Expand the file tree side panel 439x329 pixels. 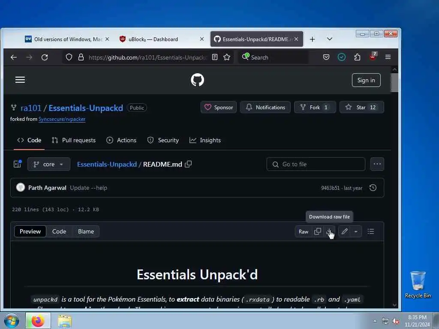(17, 164)
